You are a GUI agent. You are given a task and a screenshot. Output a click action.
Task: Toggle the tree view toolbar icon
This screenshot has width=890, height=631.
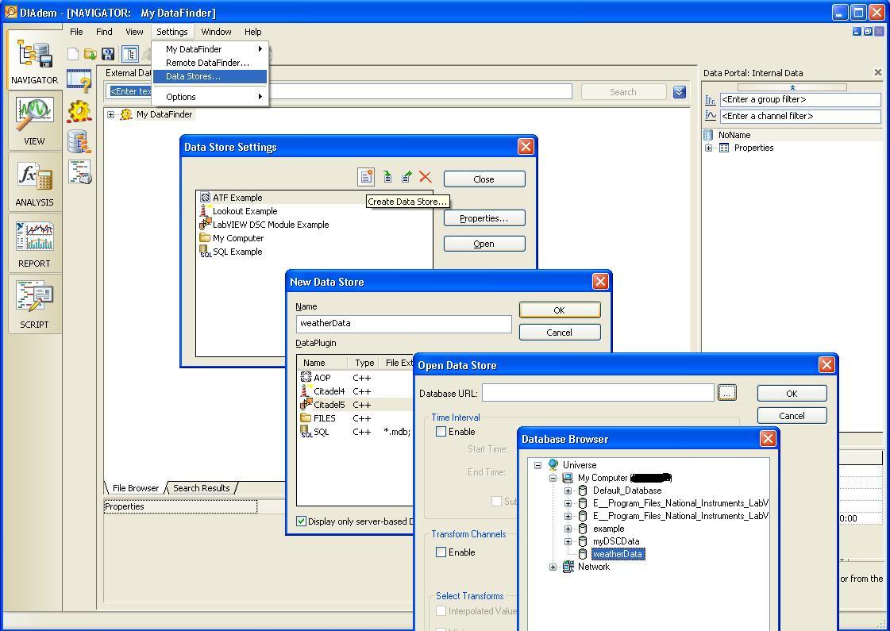click(130, 54)
